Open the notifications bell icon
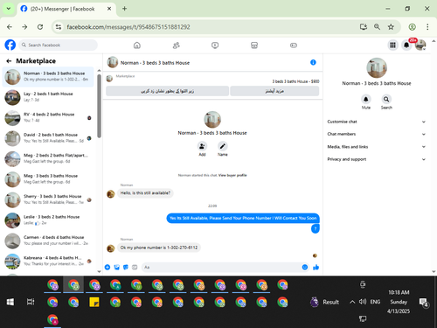437x328 pixels. click(x=406, y=45)
